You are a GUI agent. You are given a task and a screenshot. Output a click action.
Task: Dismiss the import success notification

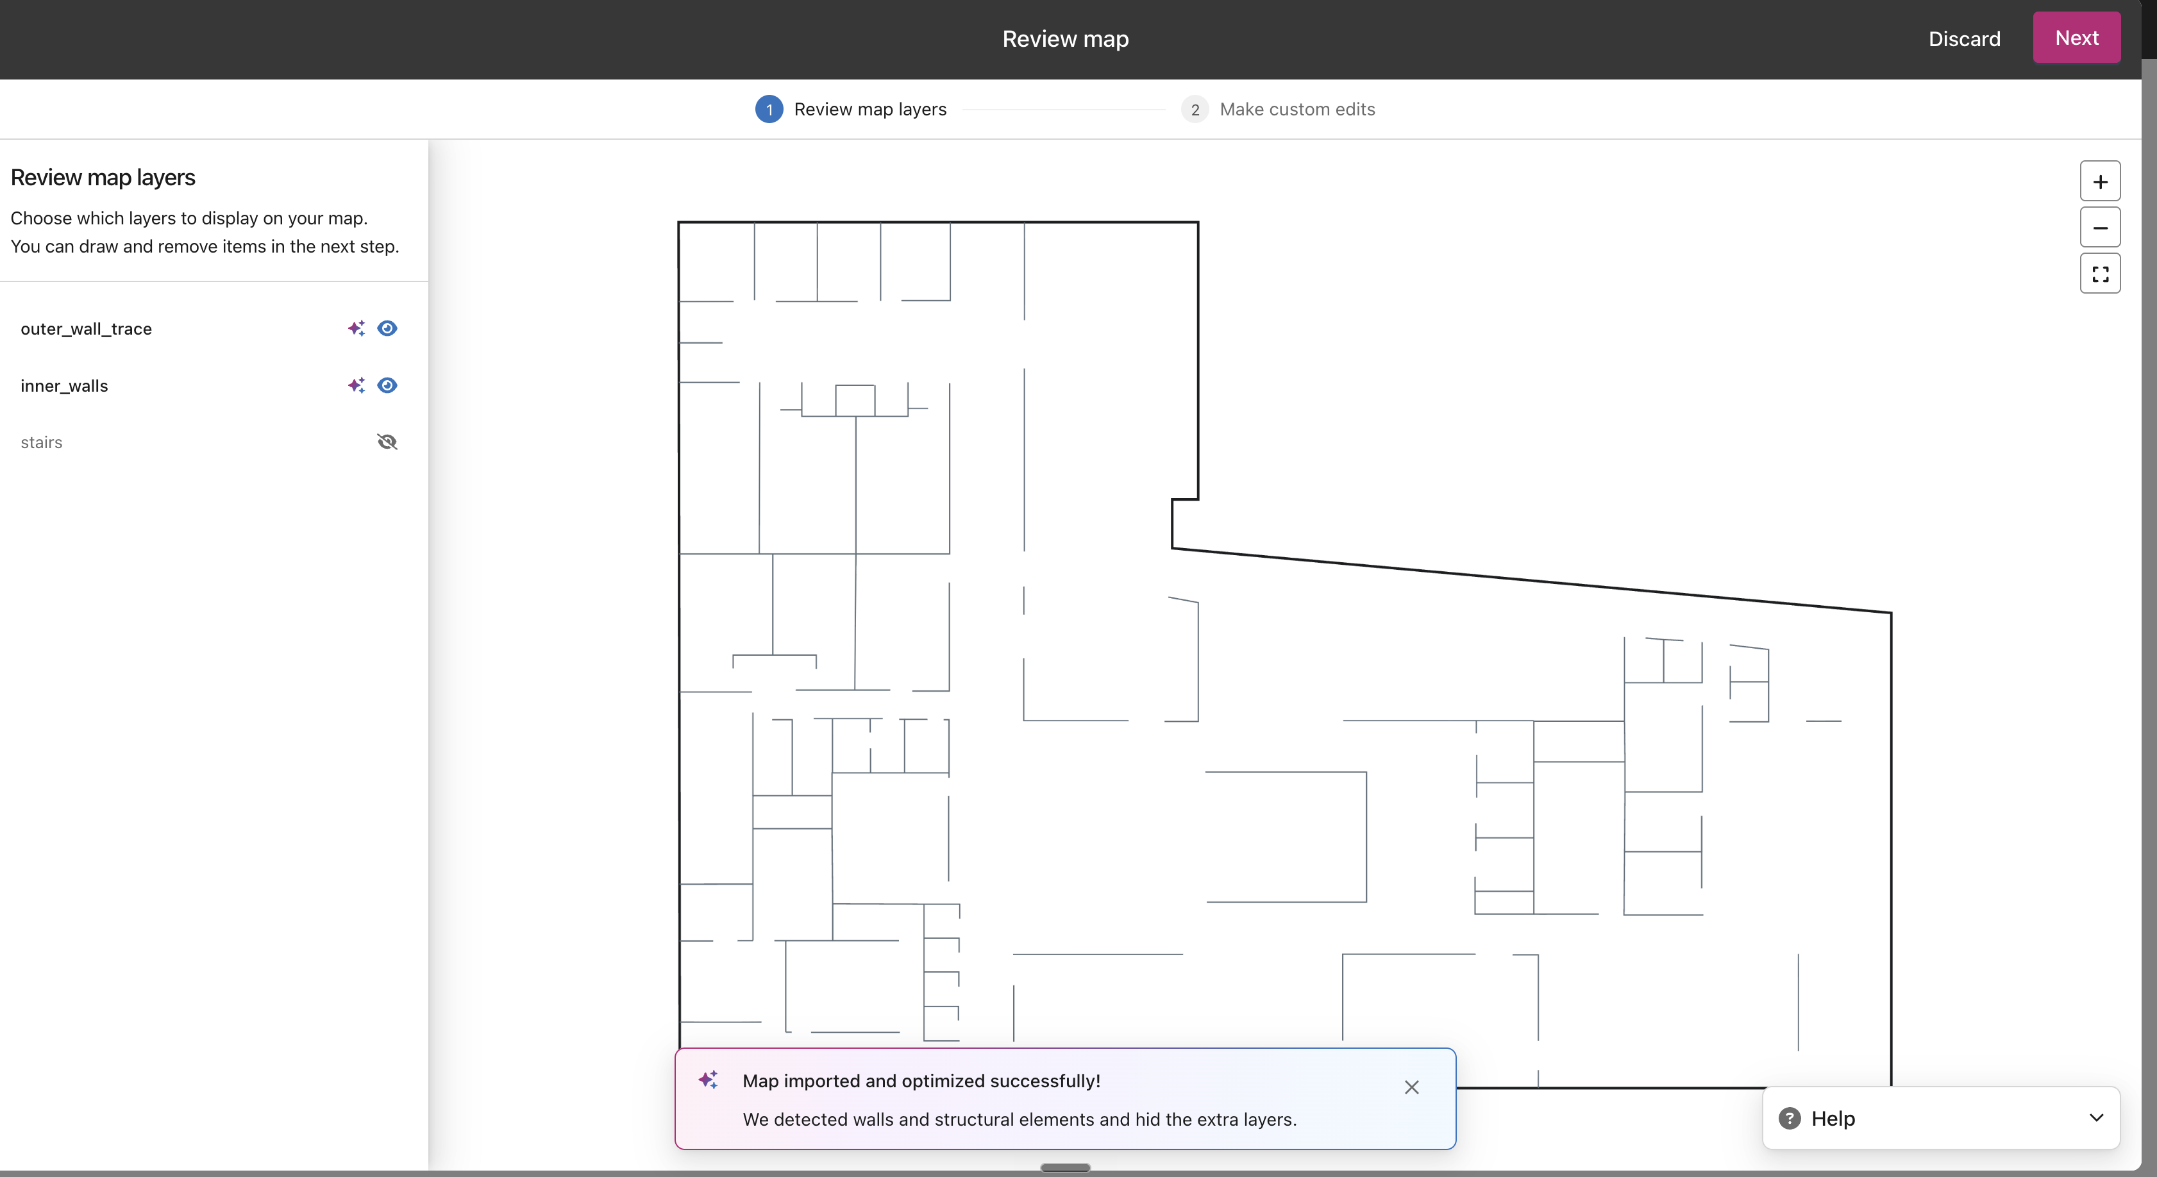click(1412, 1087)
